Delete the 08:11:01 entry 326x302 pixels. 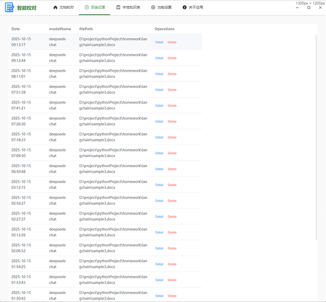click(172, 74)
